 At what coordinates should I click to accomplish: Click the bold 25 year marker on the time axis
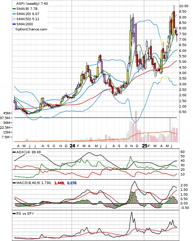145,146
